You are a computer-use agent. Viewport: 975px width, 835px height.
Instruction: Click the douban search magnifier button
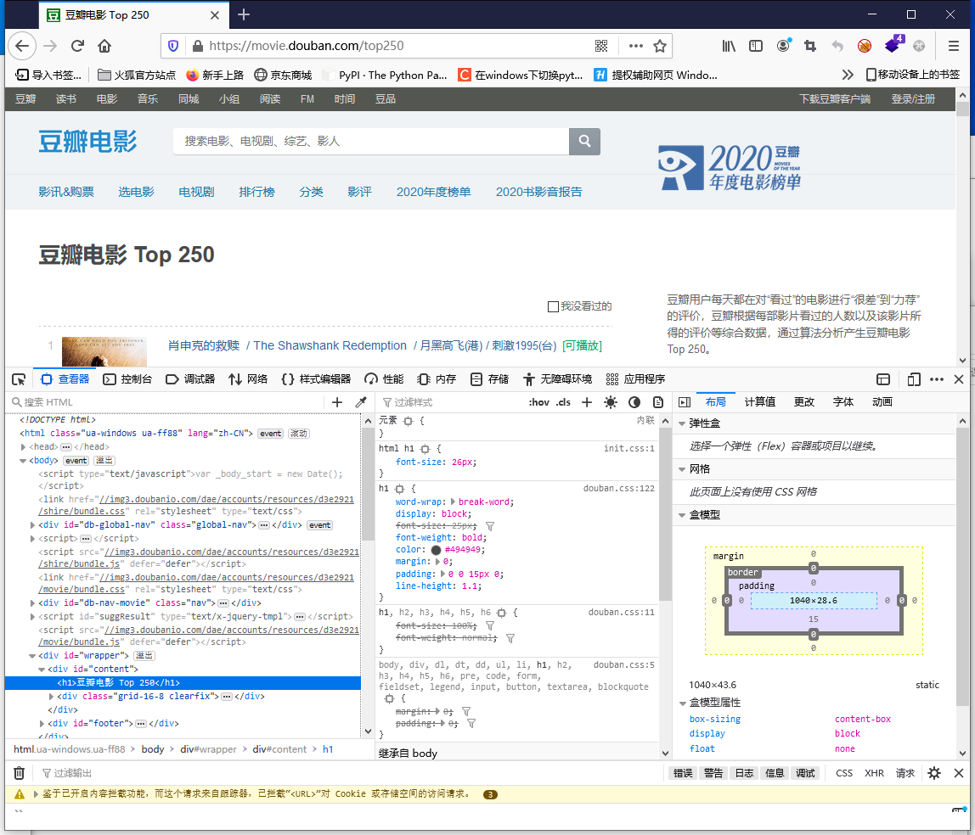(x=584, y=142)
